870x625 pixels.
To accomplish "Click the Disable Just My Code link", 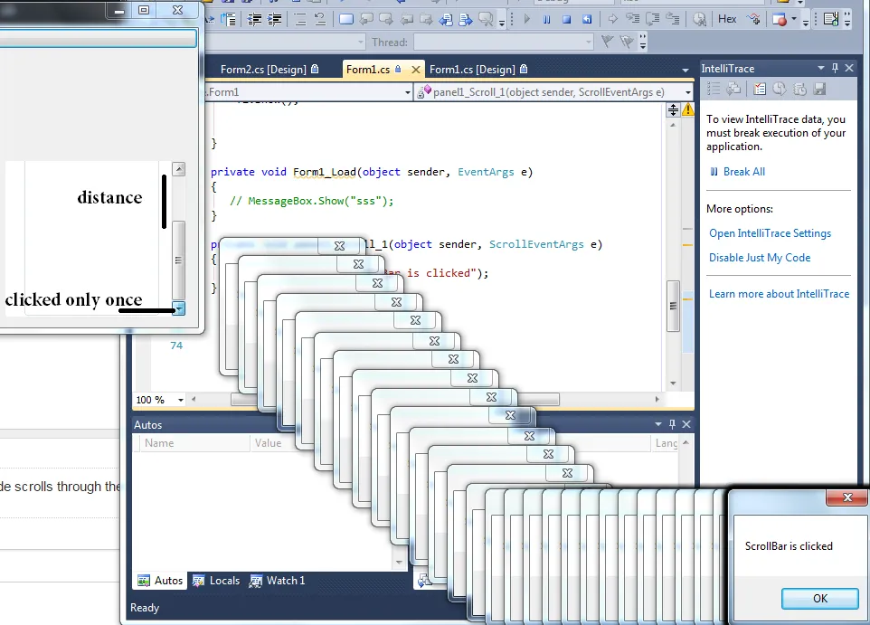I will 760,258.
